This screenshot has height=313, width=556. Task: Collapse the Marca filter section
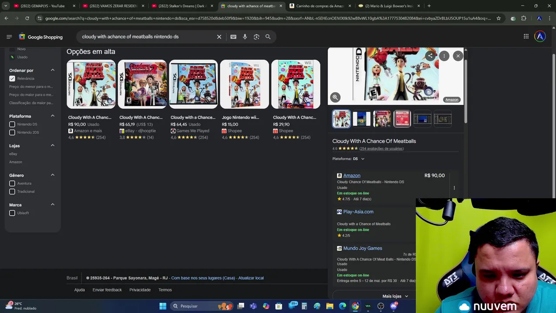53,205
